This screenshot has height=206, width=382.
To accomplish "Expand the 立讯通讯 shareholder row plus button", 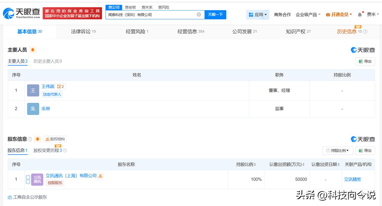I will click(x=28, y=179).
